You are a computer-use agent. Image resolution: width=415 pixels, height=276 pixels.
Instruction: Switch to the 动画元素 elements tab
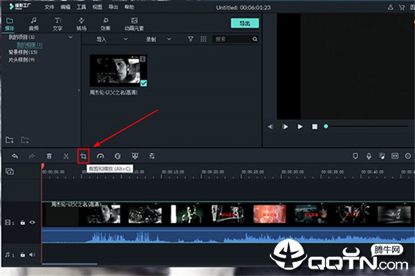(x=134, y=24)
